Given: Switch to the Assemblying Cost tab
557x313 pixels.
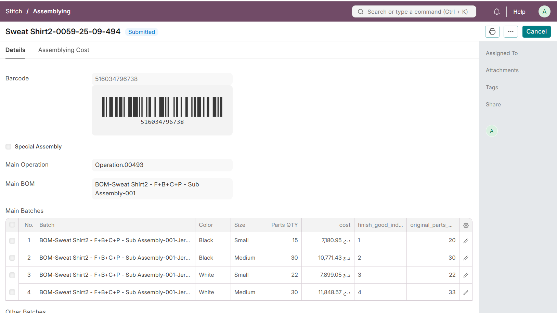Looking at the screenshot, I should tap(64, 50).
